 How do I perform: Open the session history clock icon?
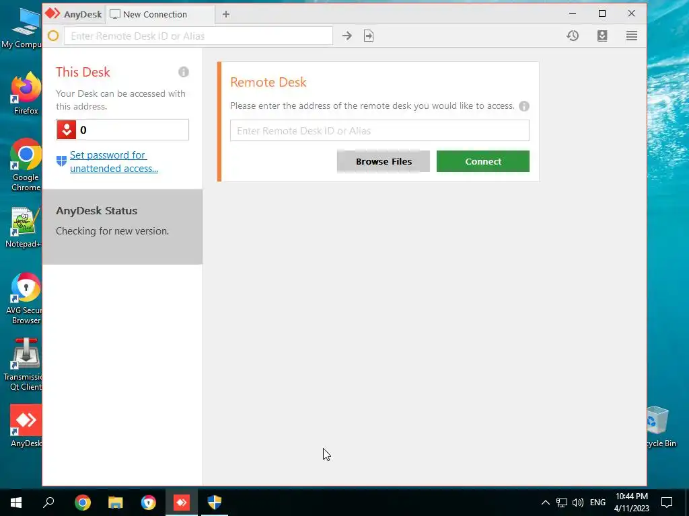(x=573, y=36)
